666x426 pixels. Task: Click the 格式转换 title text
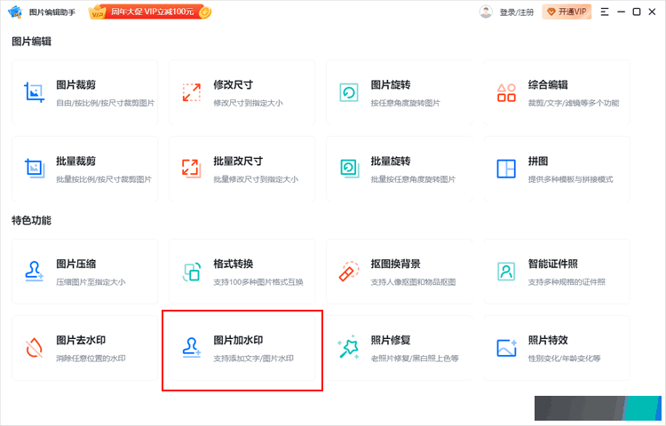pos(234,264)
